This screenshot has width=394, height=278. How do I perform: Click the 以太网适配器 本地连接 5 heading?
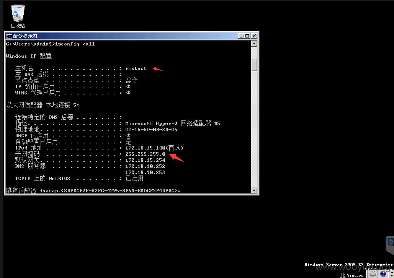click(x=43, y=105)
